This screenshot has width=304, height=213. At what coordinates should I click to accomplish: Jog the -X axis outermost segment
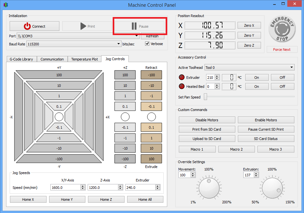[x=18, y=117]
